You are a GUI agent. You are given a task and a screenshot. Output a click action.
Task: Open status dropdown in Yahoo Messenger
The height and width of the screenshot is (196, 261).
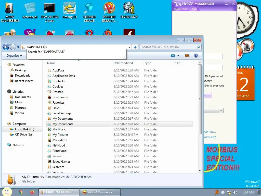[221, 111]
